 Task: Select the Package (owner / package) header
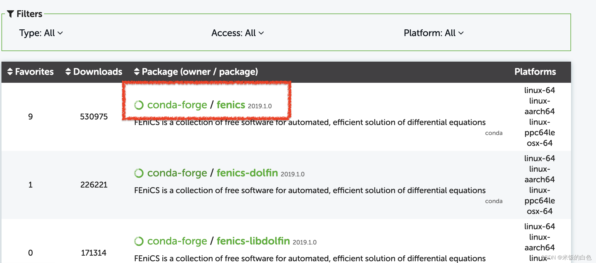[x=200, y=72]
